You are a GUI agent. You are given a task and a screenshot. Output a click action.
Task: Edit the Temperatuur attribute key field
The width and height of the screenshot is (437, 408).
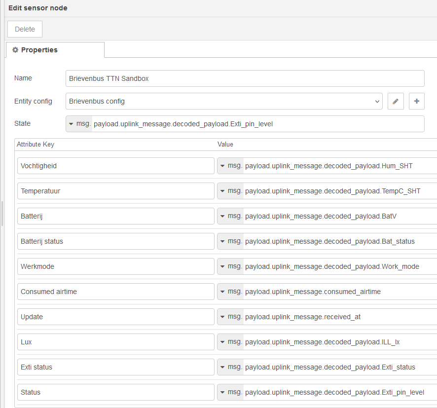tap(115, 191)
